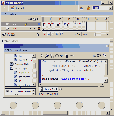The height and width of the screenshot is (116, 114).
Task: Collapse the Timeline panel triangle
Action: click(5, 14)
